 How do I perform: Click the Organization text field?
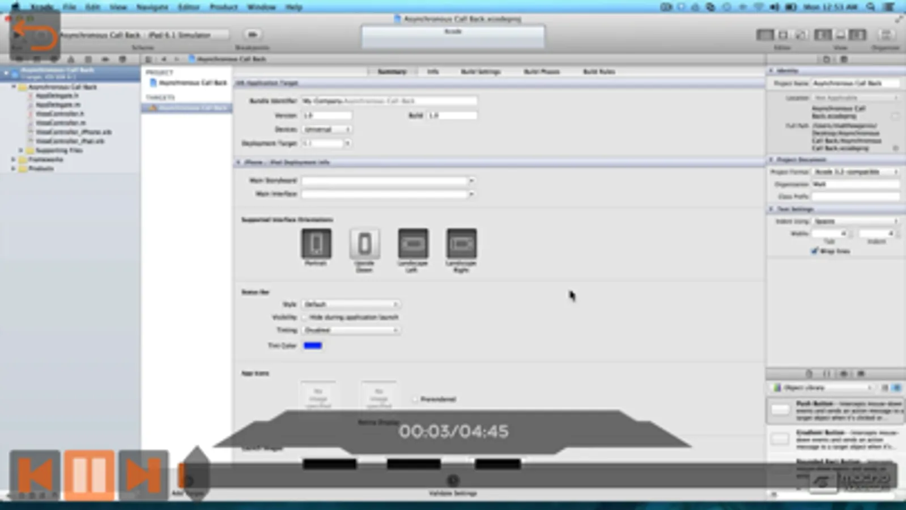(856, 184)
